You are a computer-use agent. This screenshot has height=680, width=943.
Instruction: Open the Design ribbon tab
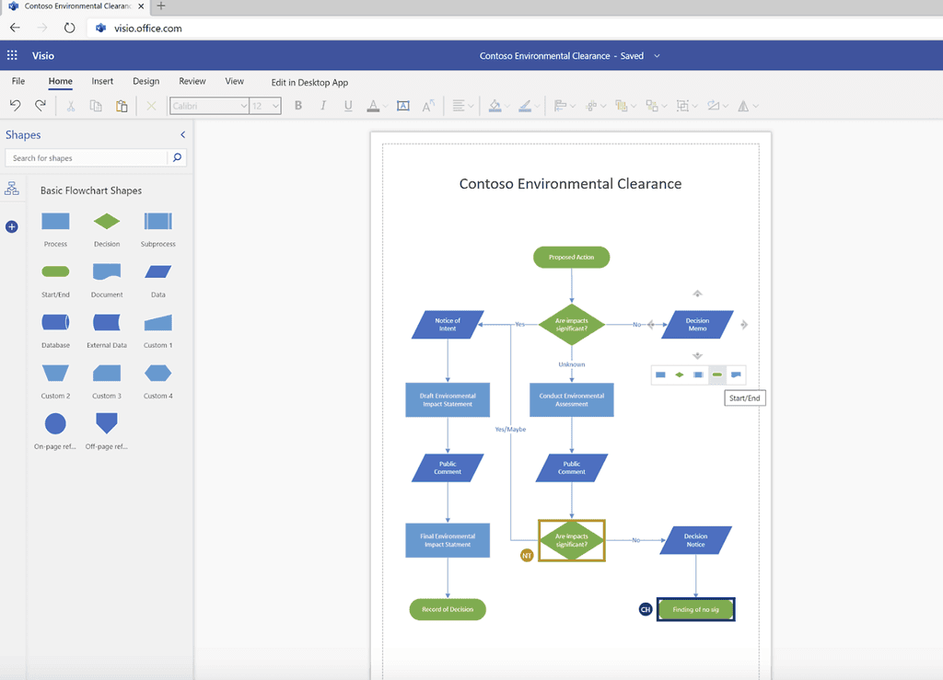tap(146, 81)
